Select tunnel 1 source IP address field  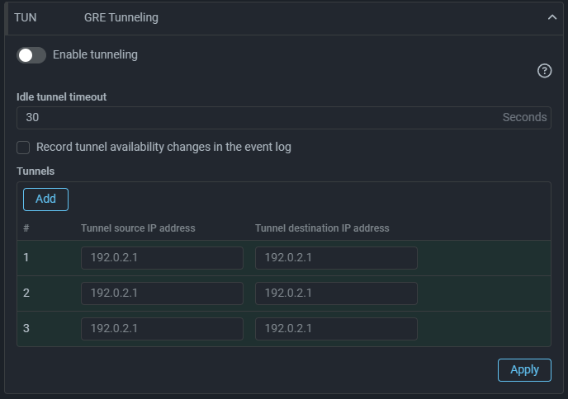[162, 258]
